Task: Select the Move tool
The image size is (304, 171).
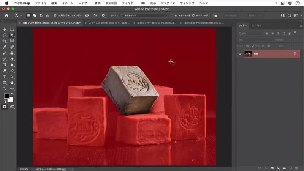Action: pos(4,29)
